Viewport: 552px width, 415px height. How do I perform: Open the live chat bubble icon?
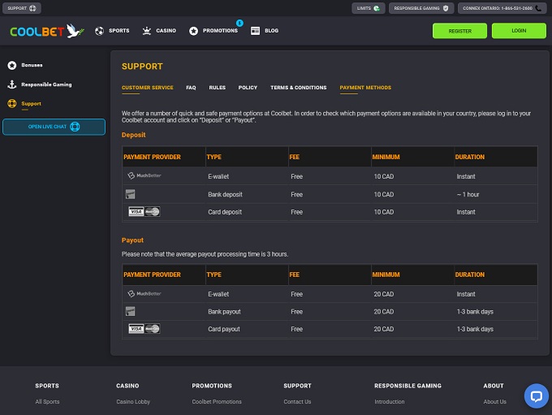coord(536,396)
